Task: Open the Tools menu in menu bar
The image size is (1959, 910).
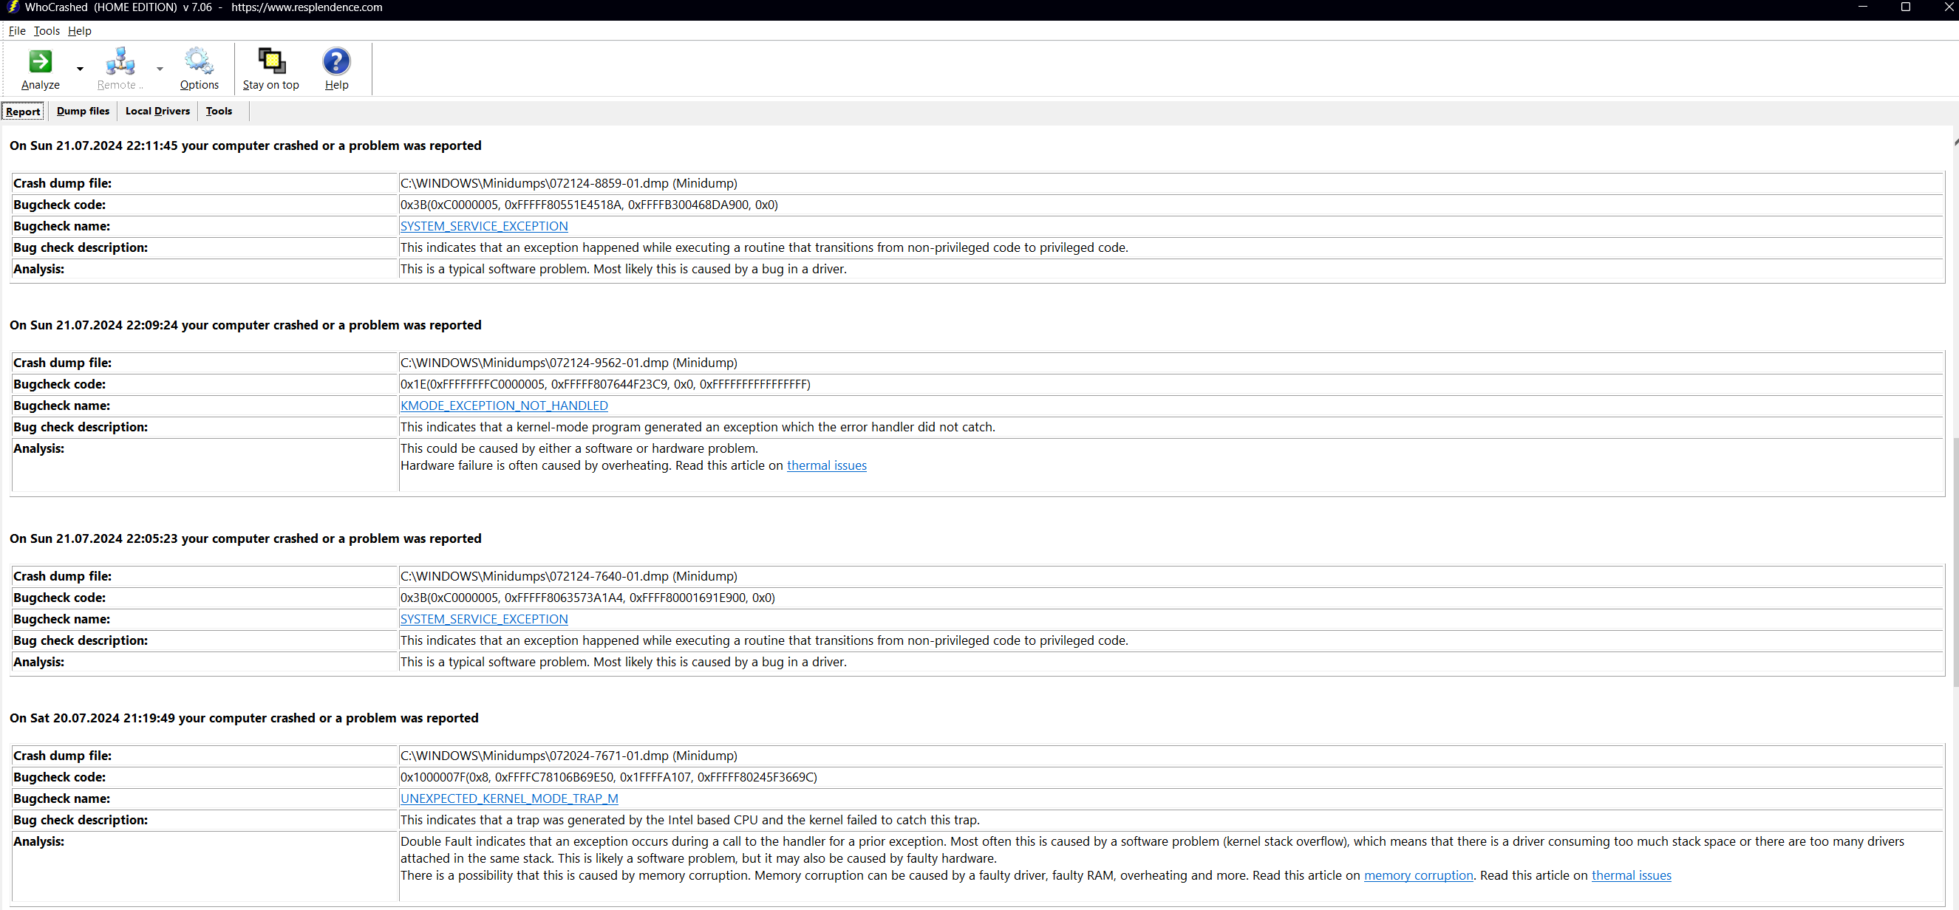Action: pos(47,31)
